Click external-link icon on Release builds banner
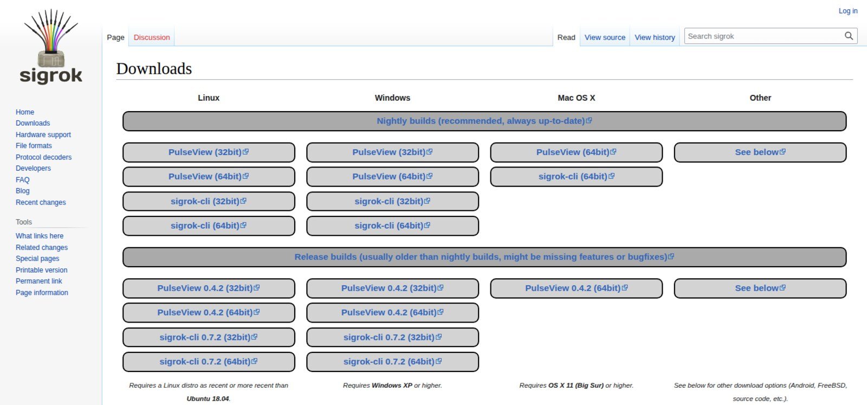 (x=671, y=256)
